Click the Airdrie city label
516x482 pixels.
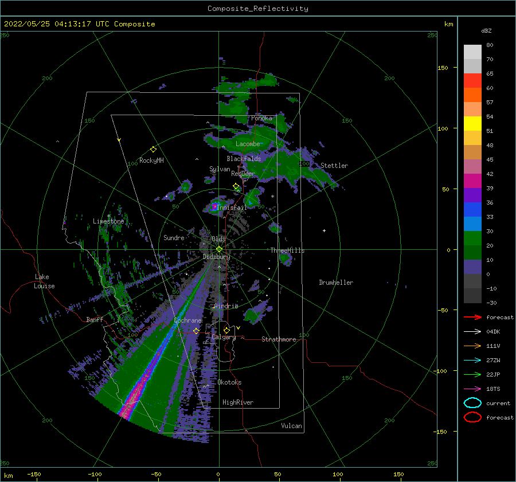click(x=226, y=306)
